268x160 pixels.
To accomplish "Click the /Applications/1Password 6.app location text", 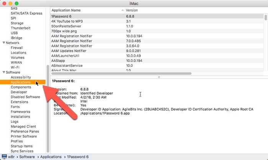I will 105,113.
